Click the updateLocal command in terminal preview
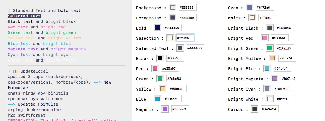Viewport: 325px width, 121px height. 34,71
